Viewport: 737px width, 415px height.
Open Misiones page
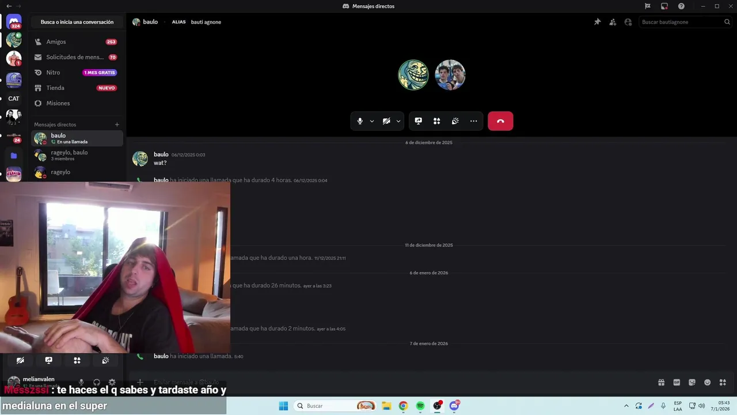(x=77, y=103)
